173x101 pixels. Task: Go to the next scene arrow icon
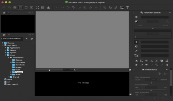click(x=9, y=8)
